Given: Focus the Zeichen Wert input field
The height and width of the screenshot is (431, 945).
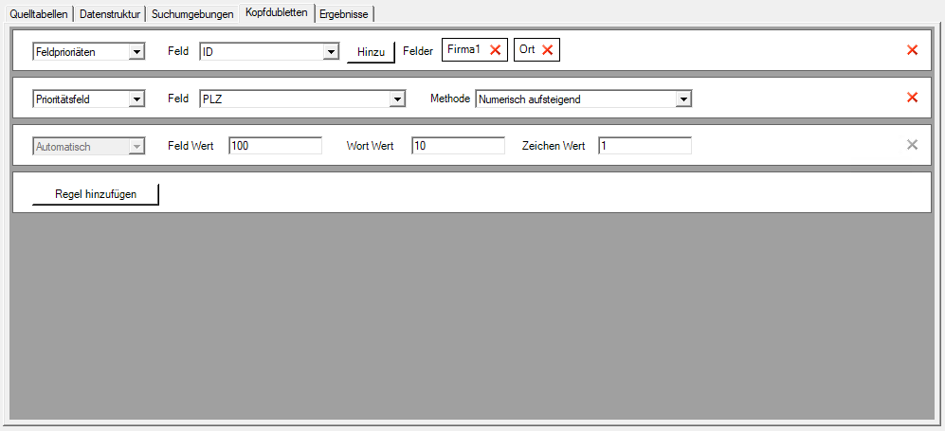Looking at the screenshot, I should click(x=645, y=146).
